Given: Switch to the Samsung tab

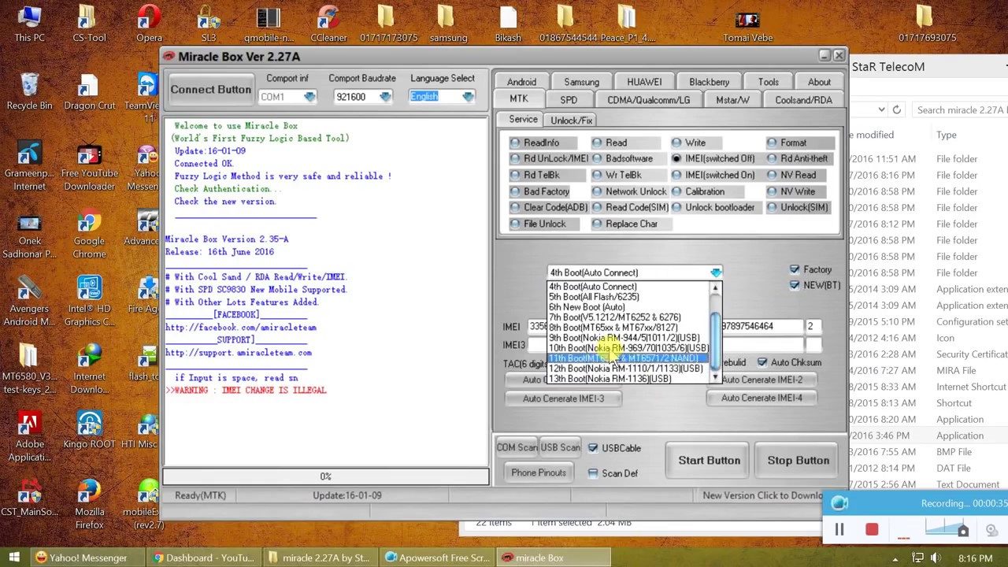Looking at the screenshot, I should tap(581, 82).
